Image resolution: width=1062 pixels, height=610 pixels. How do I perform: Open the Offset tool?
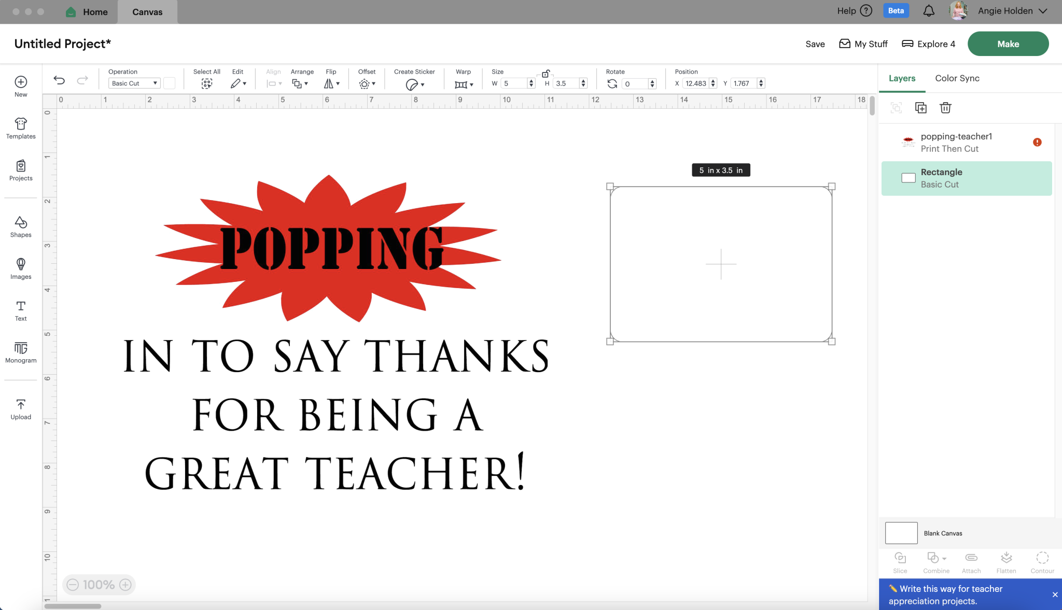point(367,83)
